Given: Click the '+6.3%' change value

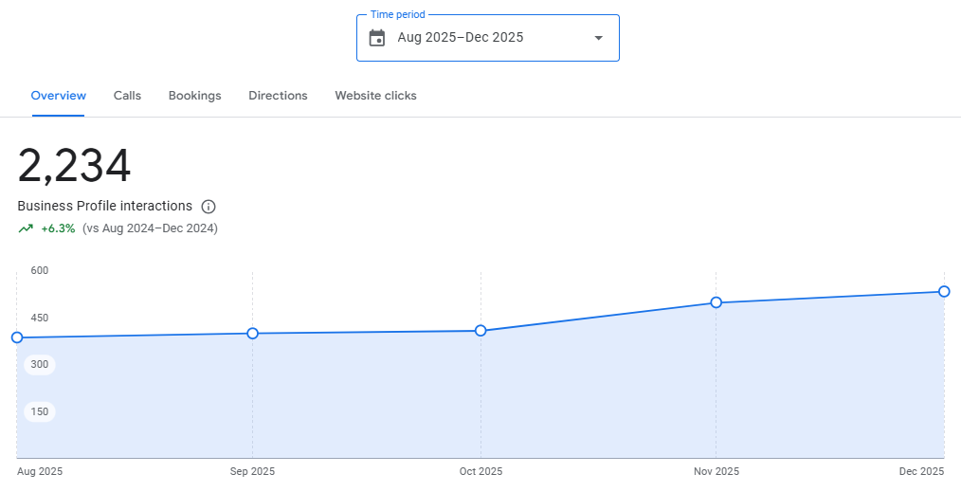Looking at the screenshot, I should pos(58,228).
